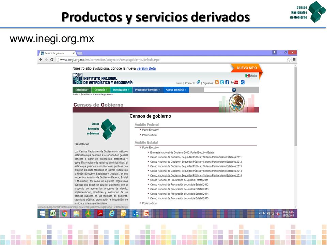
Task: Click the Estadística breadcrumb link
Action: click(85, 95)
